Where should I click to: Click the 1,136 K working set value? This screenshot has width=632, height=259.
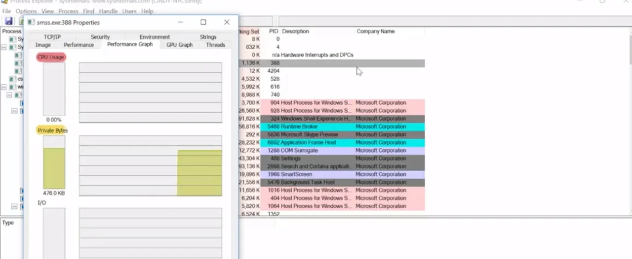251,63
